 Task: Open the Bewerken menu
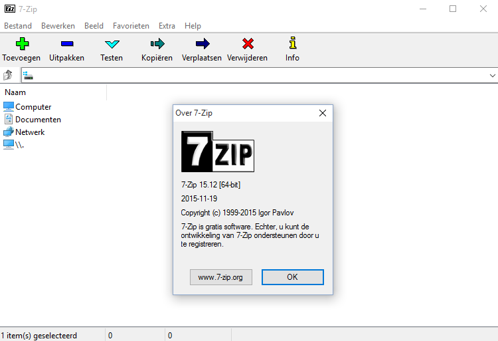[x=58, y=26]
